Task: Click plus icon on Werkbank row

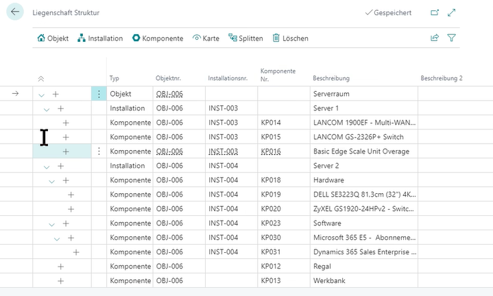Action: coord(60,281)
